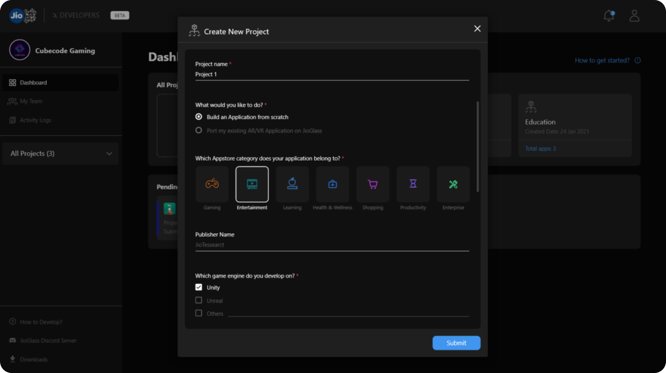Click the Education project title

click(540, 122)
